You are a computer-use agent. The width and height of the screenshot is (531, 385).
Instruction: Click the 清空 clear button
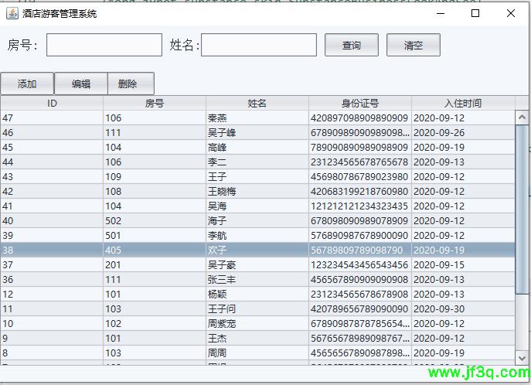point(414,45)
